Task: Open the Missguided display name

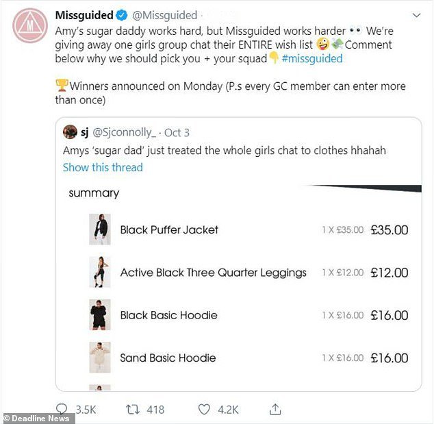Action: (84, 15)
